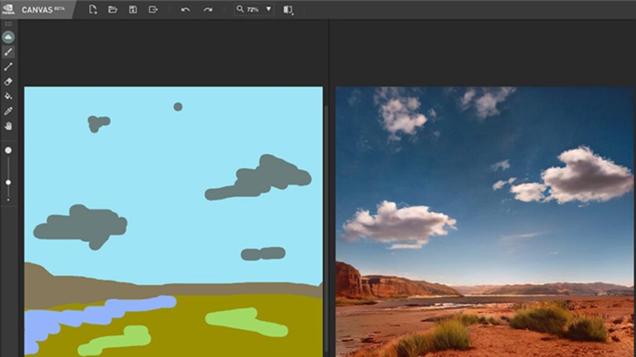Open a file with the folder icon
This screenshot has height=357, width=636.
pos(113,10)
